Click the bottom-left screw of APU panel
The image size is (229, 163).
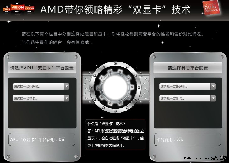click(x=8, y=157)
